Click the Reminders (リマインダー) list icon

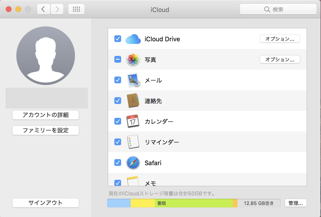[133, 142]
